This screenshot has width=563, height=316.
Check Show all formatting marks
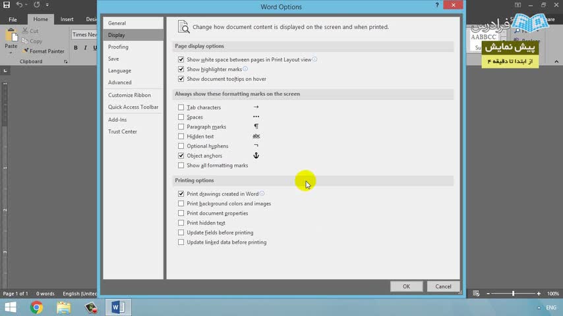click(x=181, y=165)
